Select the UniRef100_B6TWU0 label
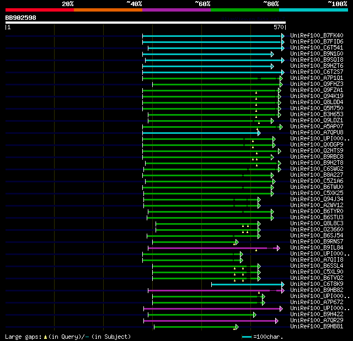Image resolution: width=353 pixels, height=341 pixels. pos(317,187)
